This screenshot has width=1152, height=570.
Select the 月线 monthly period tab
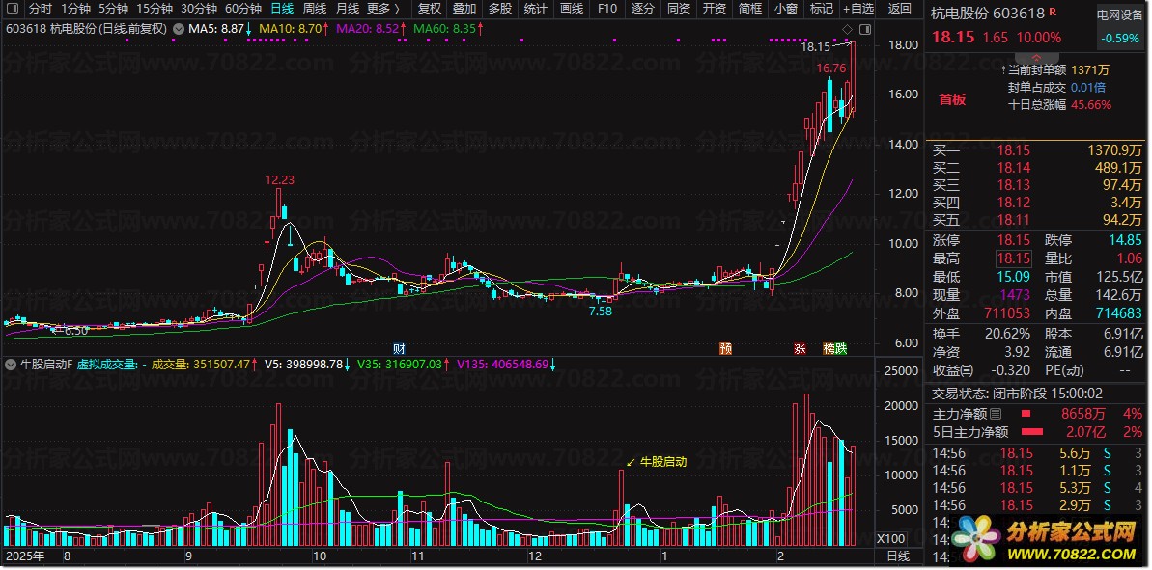coord(348,9)
